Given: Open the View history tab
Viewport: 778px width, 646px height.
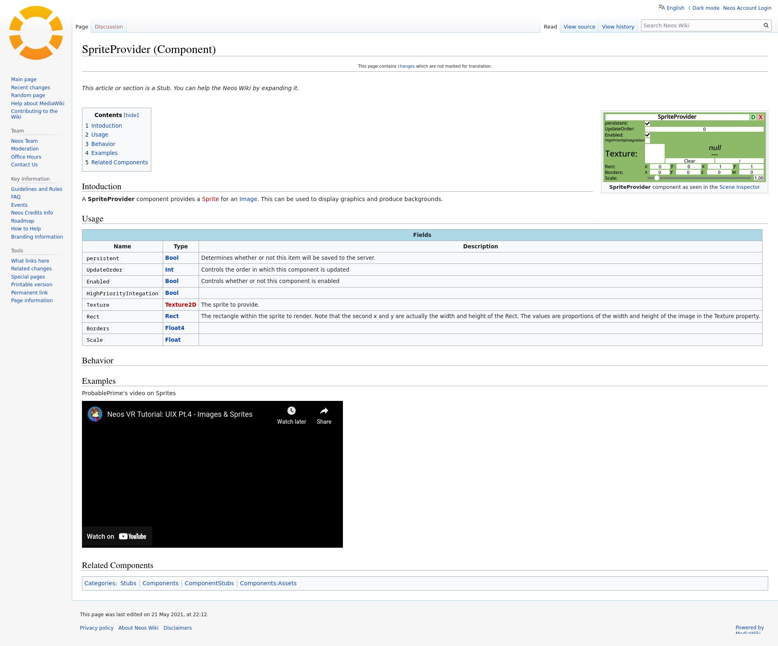Looking at the screenshot, I should [618, 27].
